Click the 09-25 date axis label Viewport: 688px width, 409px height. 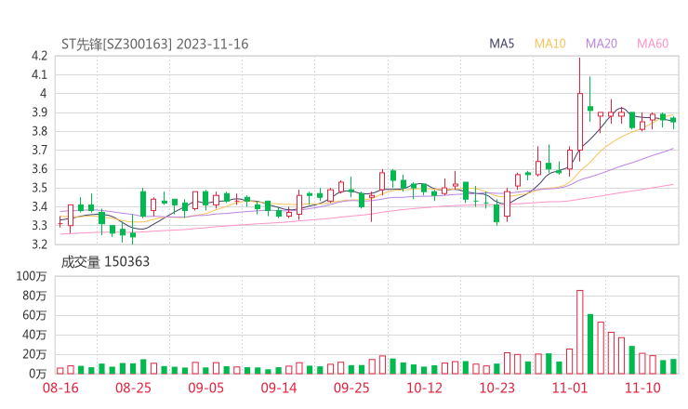tap(351, 388)
